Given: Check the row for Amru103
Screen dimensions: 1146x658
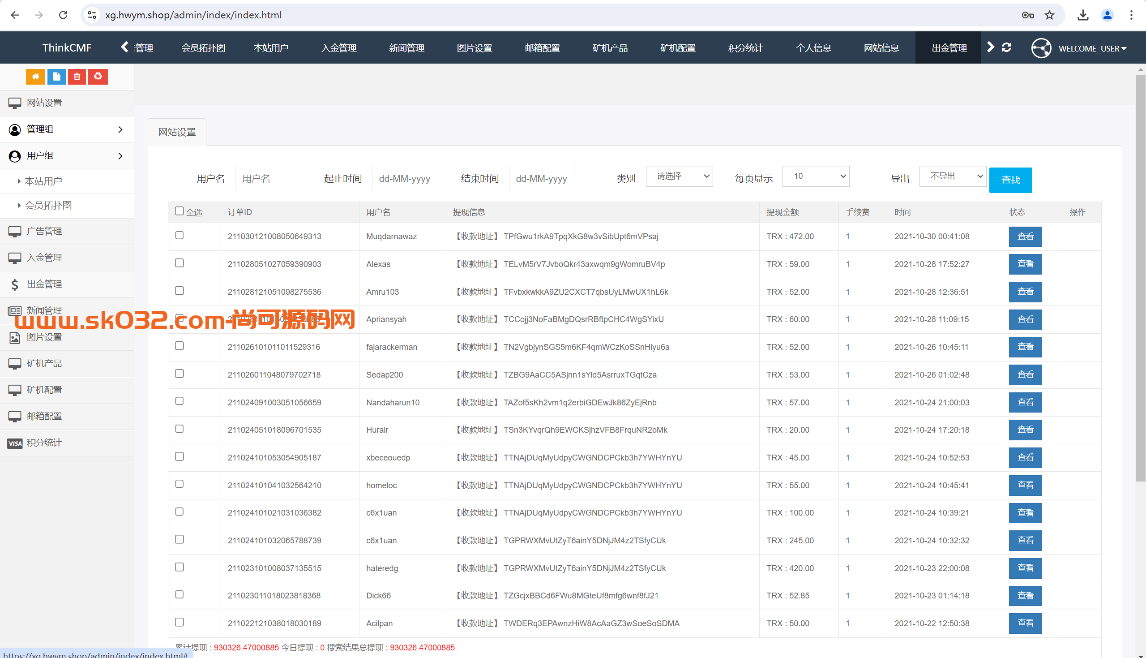Looking at the screenshot, I should (x=179, y=291).
